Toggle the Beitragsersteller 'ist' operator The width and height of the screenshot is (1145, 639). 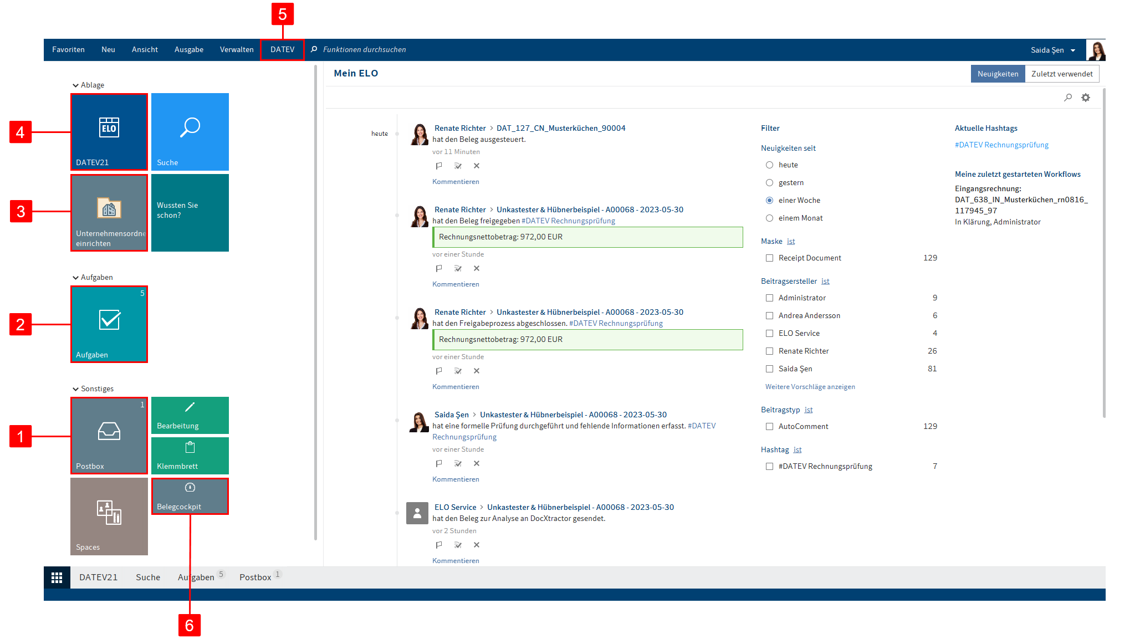(825, 281)
